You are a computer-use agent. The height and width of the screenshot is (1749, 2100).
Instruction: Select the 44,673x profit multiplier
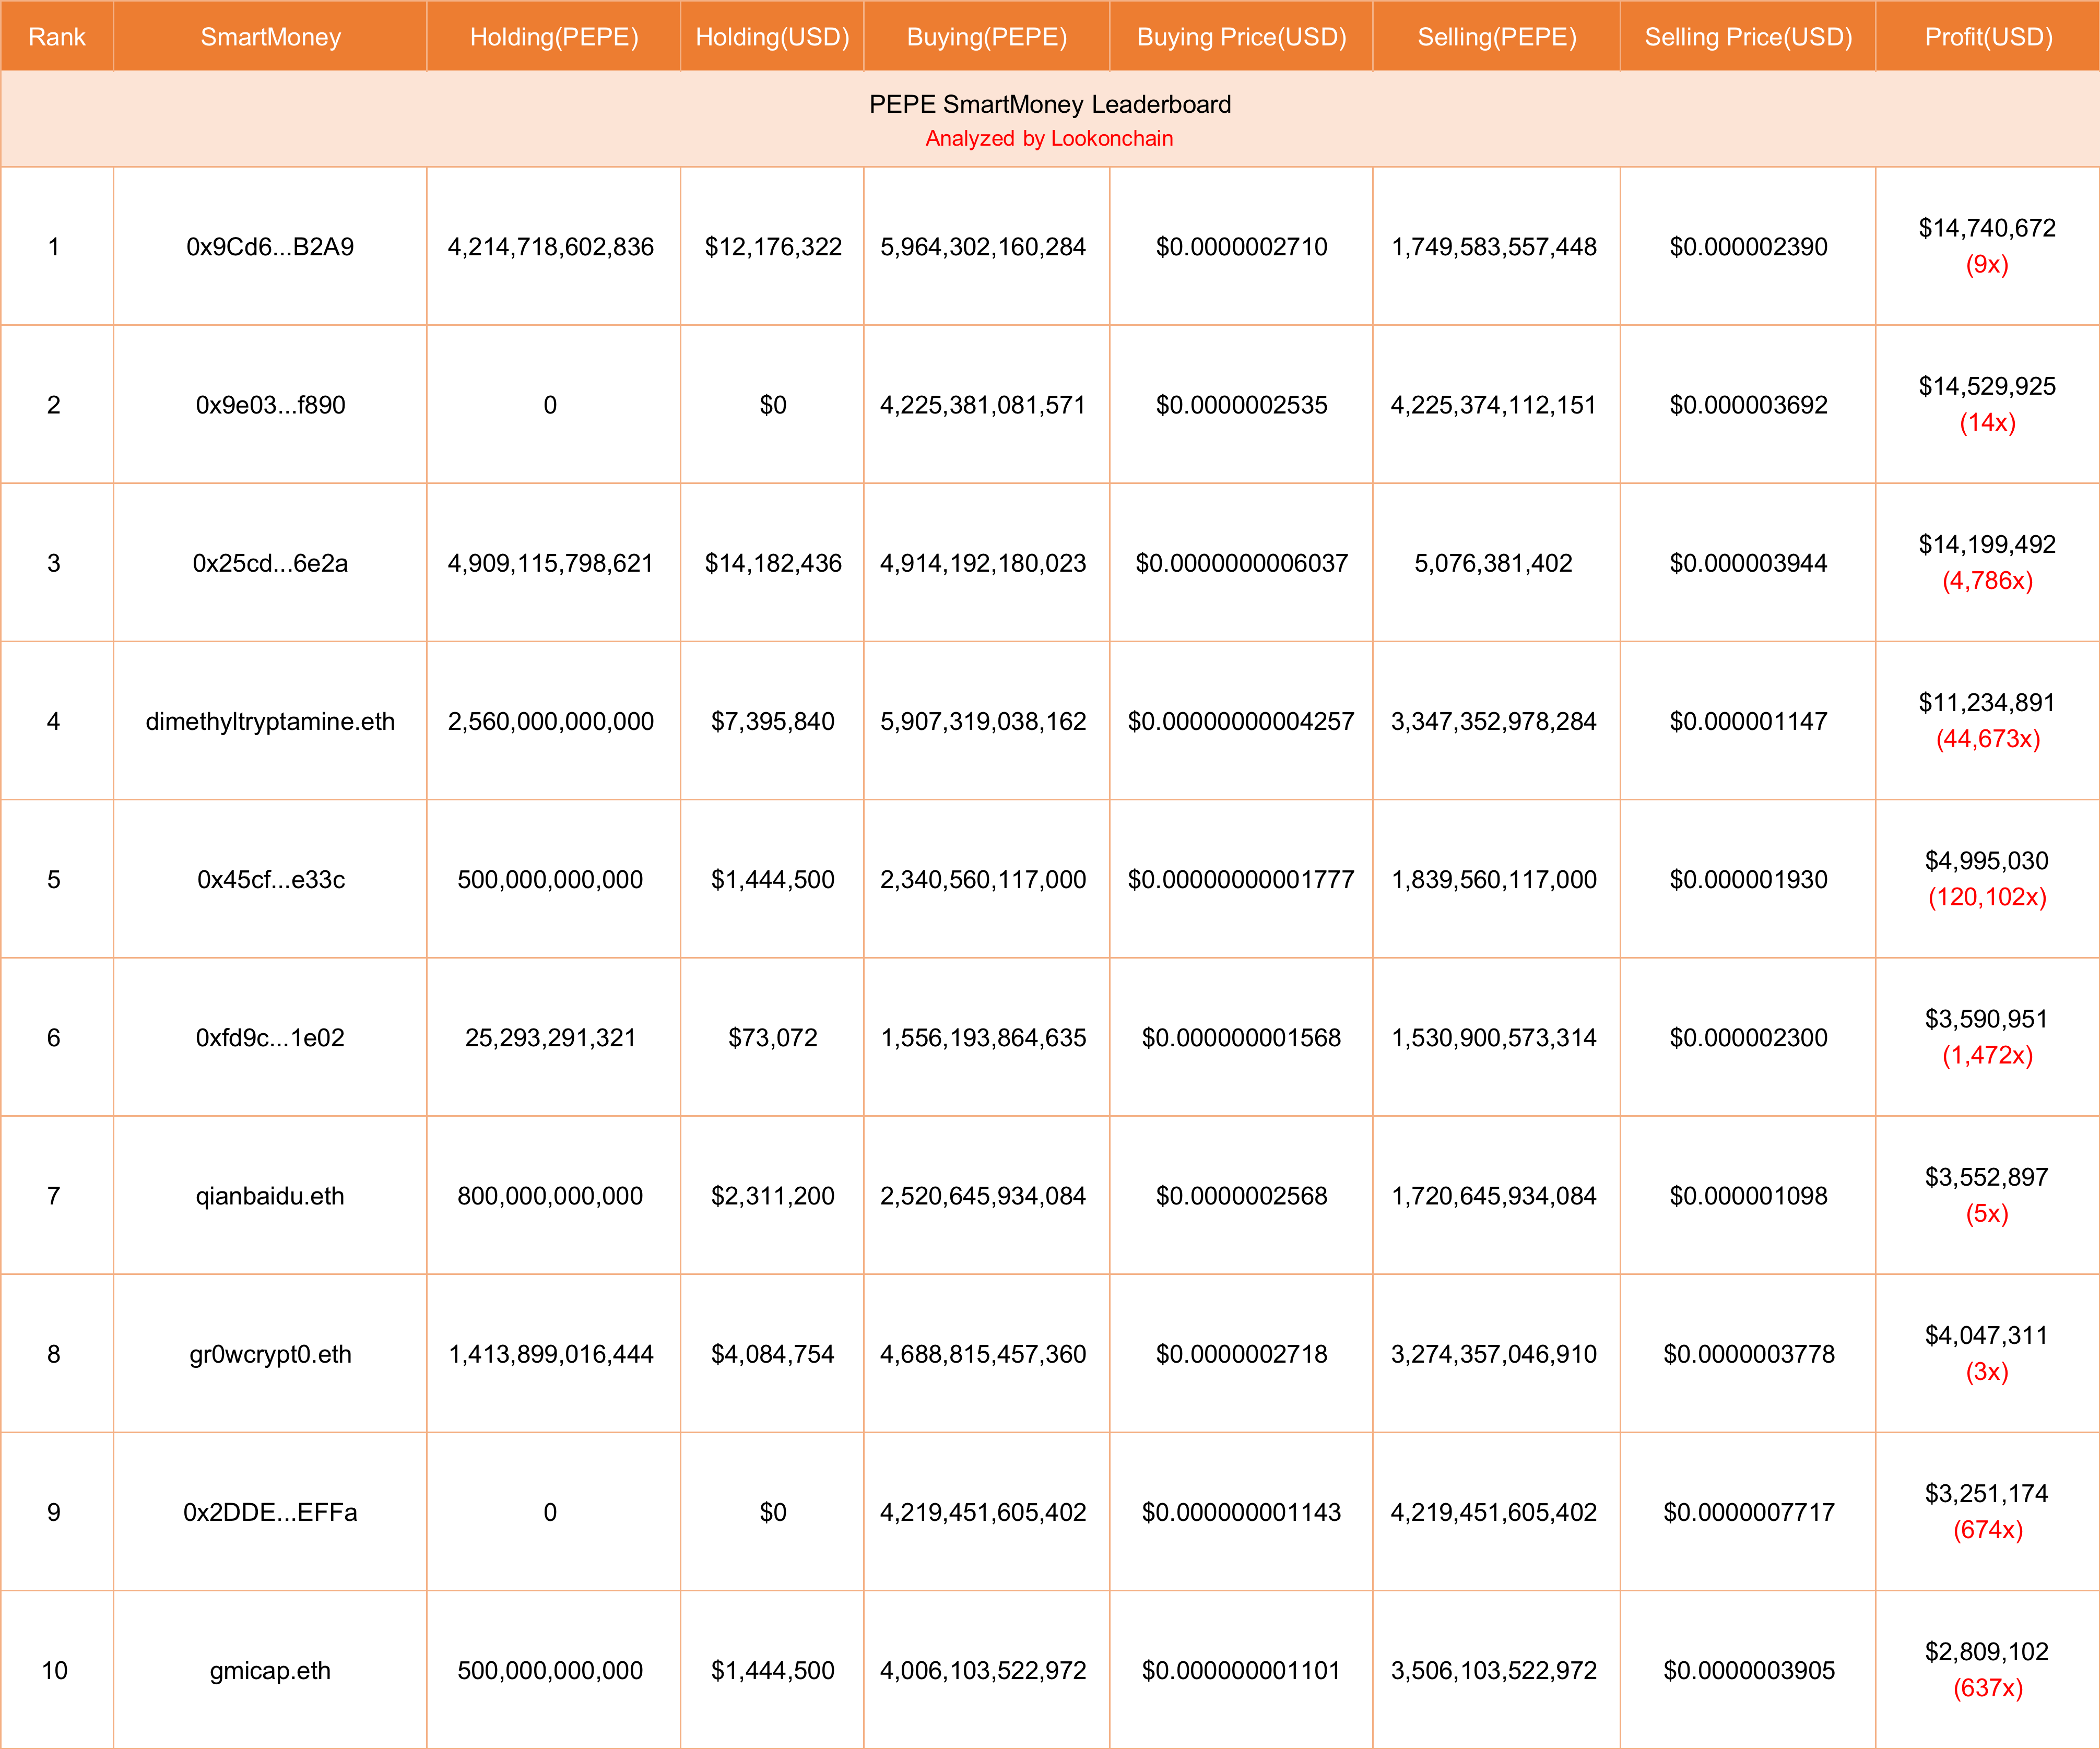pyautogui.click(x=1987, y=739)
